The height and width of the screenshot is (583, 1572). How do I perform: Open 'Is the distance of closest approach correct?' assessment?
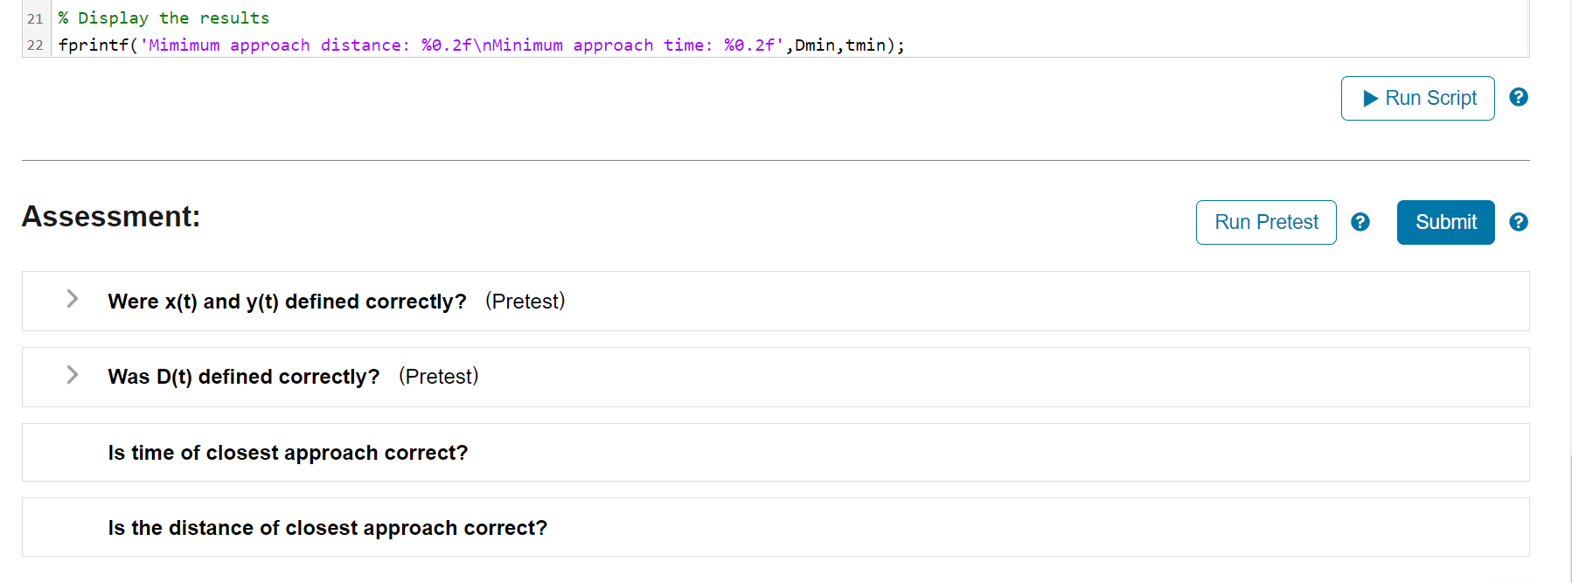(x=328, y=527)
